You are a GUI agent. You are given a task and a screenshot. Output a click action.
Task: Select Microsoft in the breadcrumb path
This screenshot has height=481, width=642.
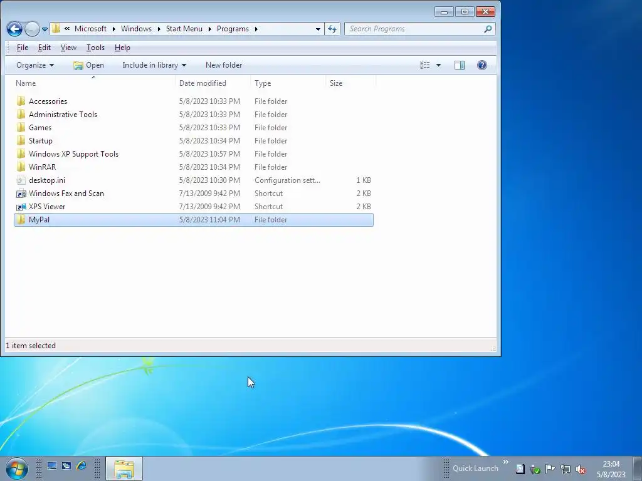point(90,29)
